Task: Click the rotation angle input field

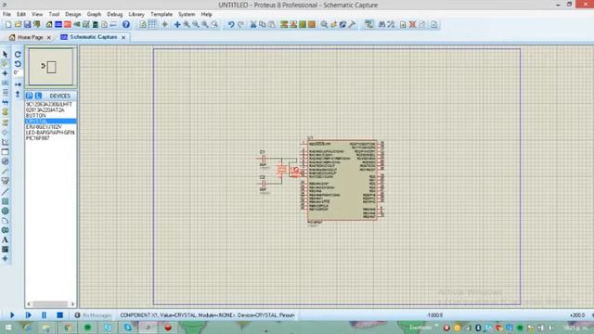Action: (x=18, y=72)
